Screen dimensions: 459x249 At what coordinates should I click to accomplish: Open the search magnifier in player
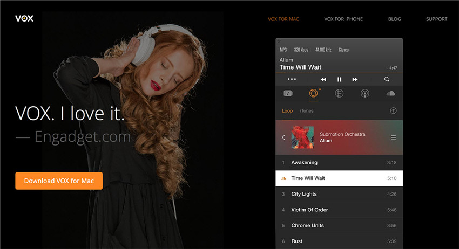[387, 79]
